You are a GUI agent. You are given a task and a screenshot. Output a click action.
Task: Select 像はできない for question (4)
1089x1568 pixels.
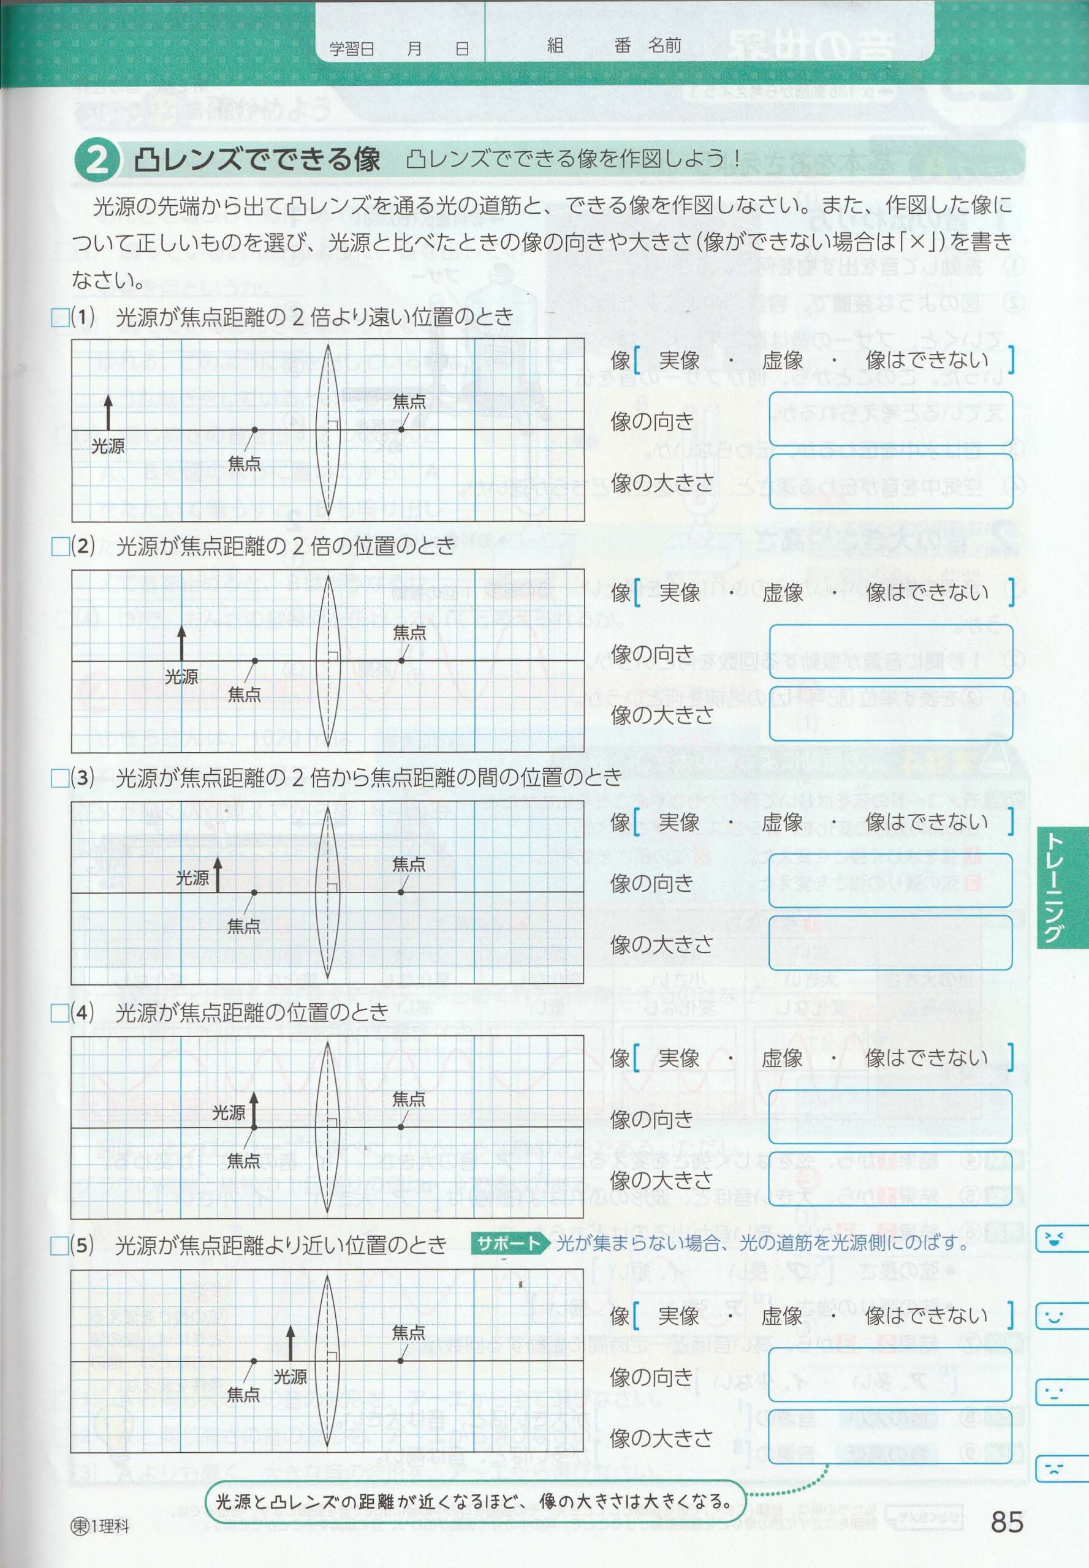tap(927, 1058)
